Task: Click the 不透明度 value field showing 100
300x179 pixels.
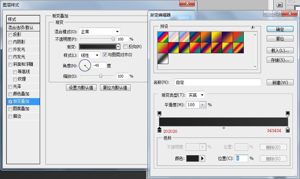Action: [123, 39]
